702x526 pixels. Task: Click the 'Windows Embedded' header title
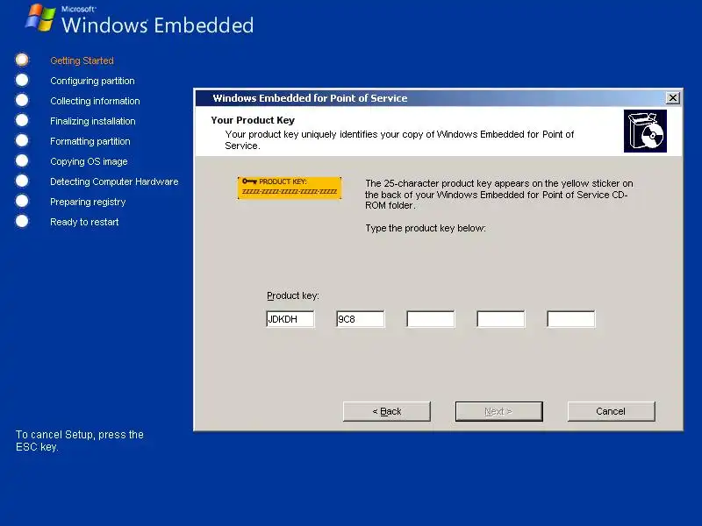point(158,25)
